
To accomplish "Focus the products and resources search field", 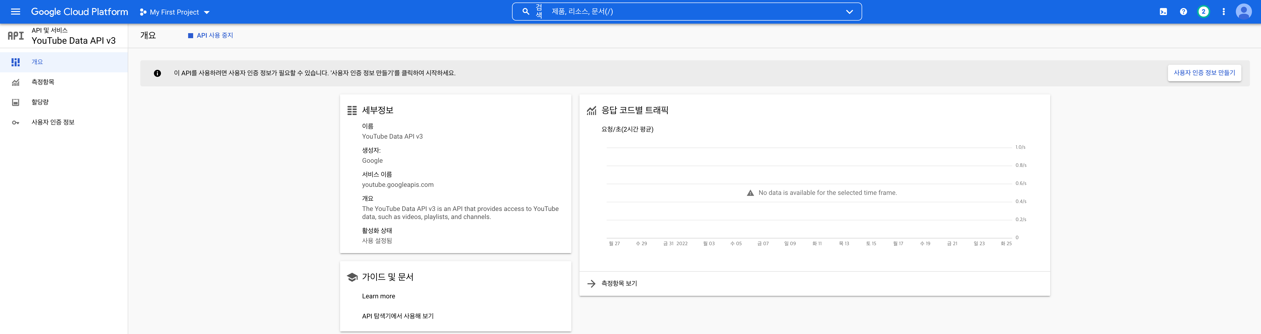I will [x=685, y=12].
